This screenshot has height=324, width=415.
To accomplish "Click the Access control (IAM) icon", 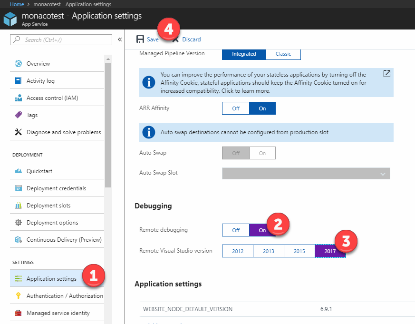I will 18,98.
